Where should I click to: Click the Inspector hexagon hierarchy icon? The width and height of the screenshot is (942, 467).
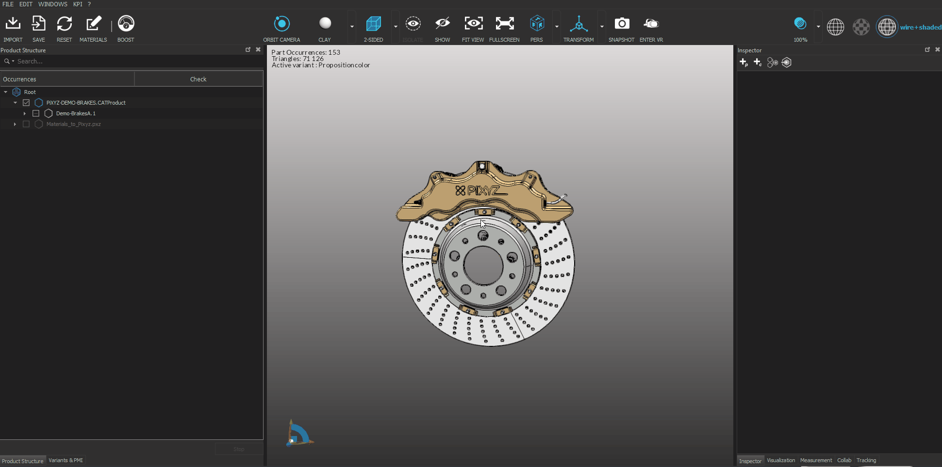(x=772, y=62)
